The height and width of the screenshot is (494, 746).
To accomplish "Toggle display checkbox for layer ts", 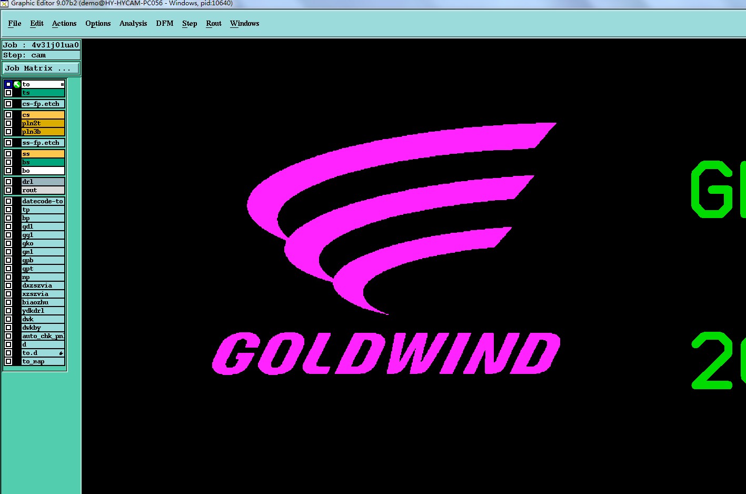I will [x=8, y=93].
